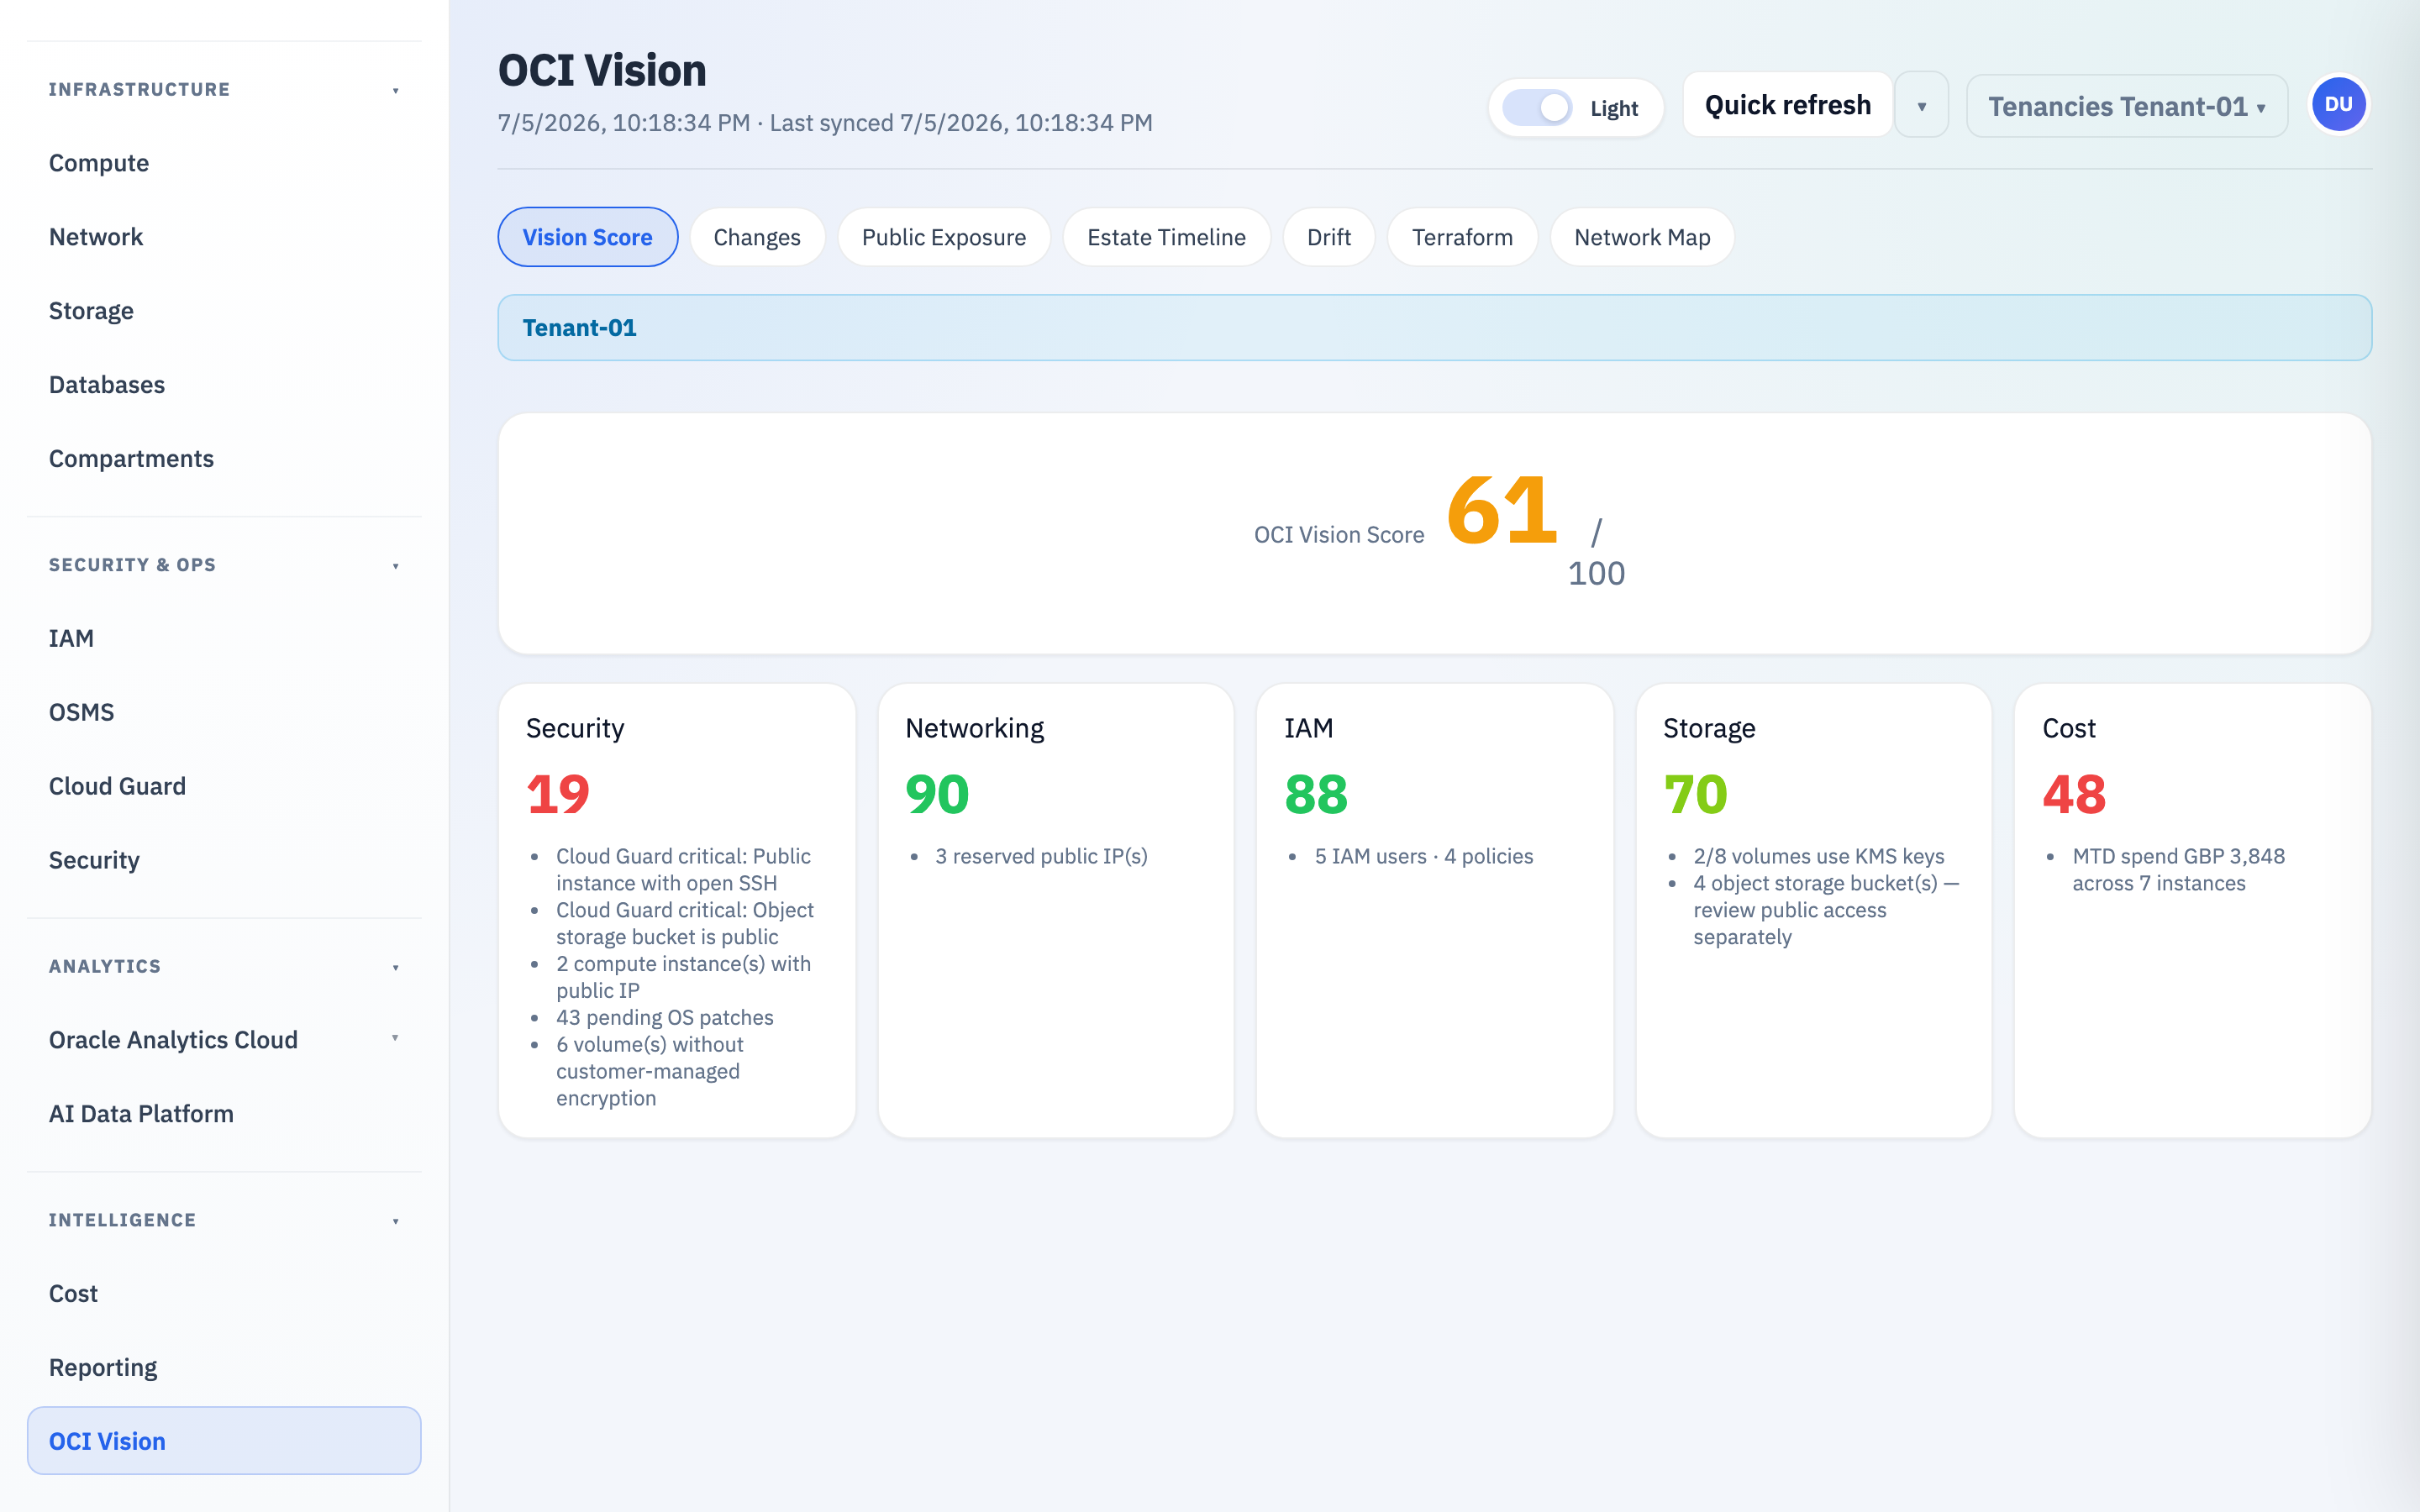Open the Storage sidebar item

click(224, 311)
